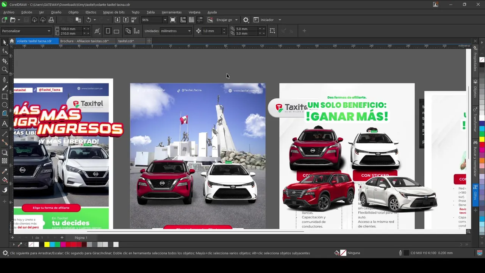
Task: Select the Text tool
Action: point(5,124)
